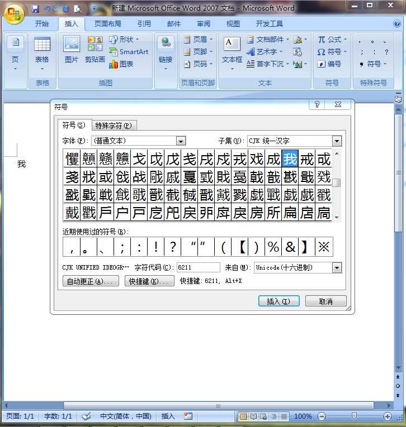Insert signature line icon in text group

click(x=300, y=40)
